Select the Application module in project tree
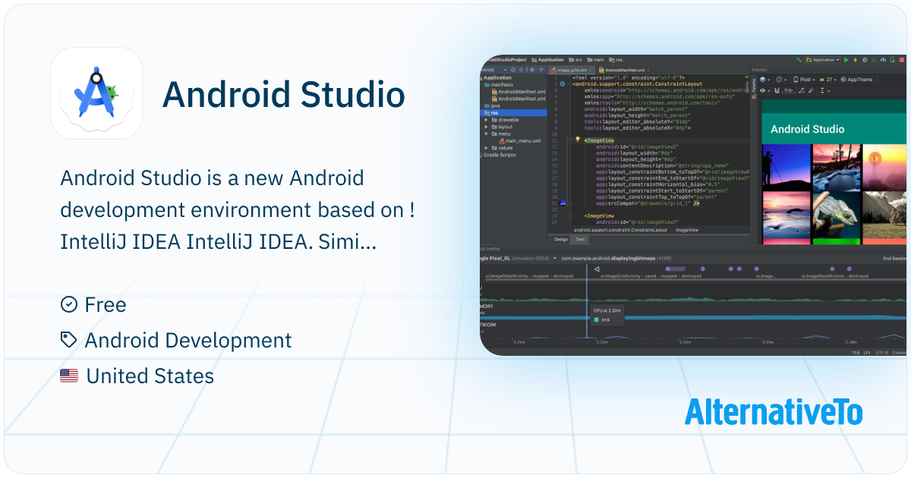Viewport: 911px width, 478px height. coord(497,77)
